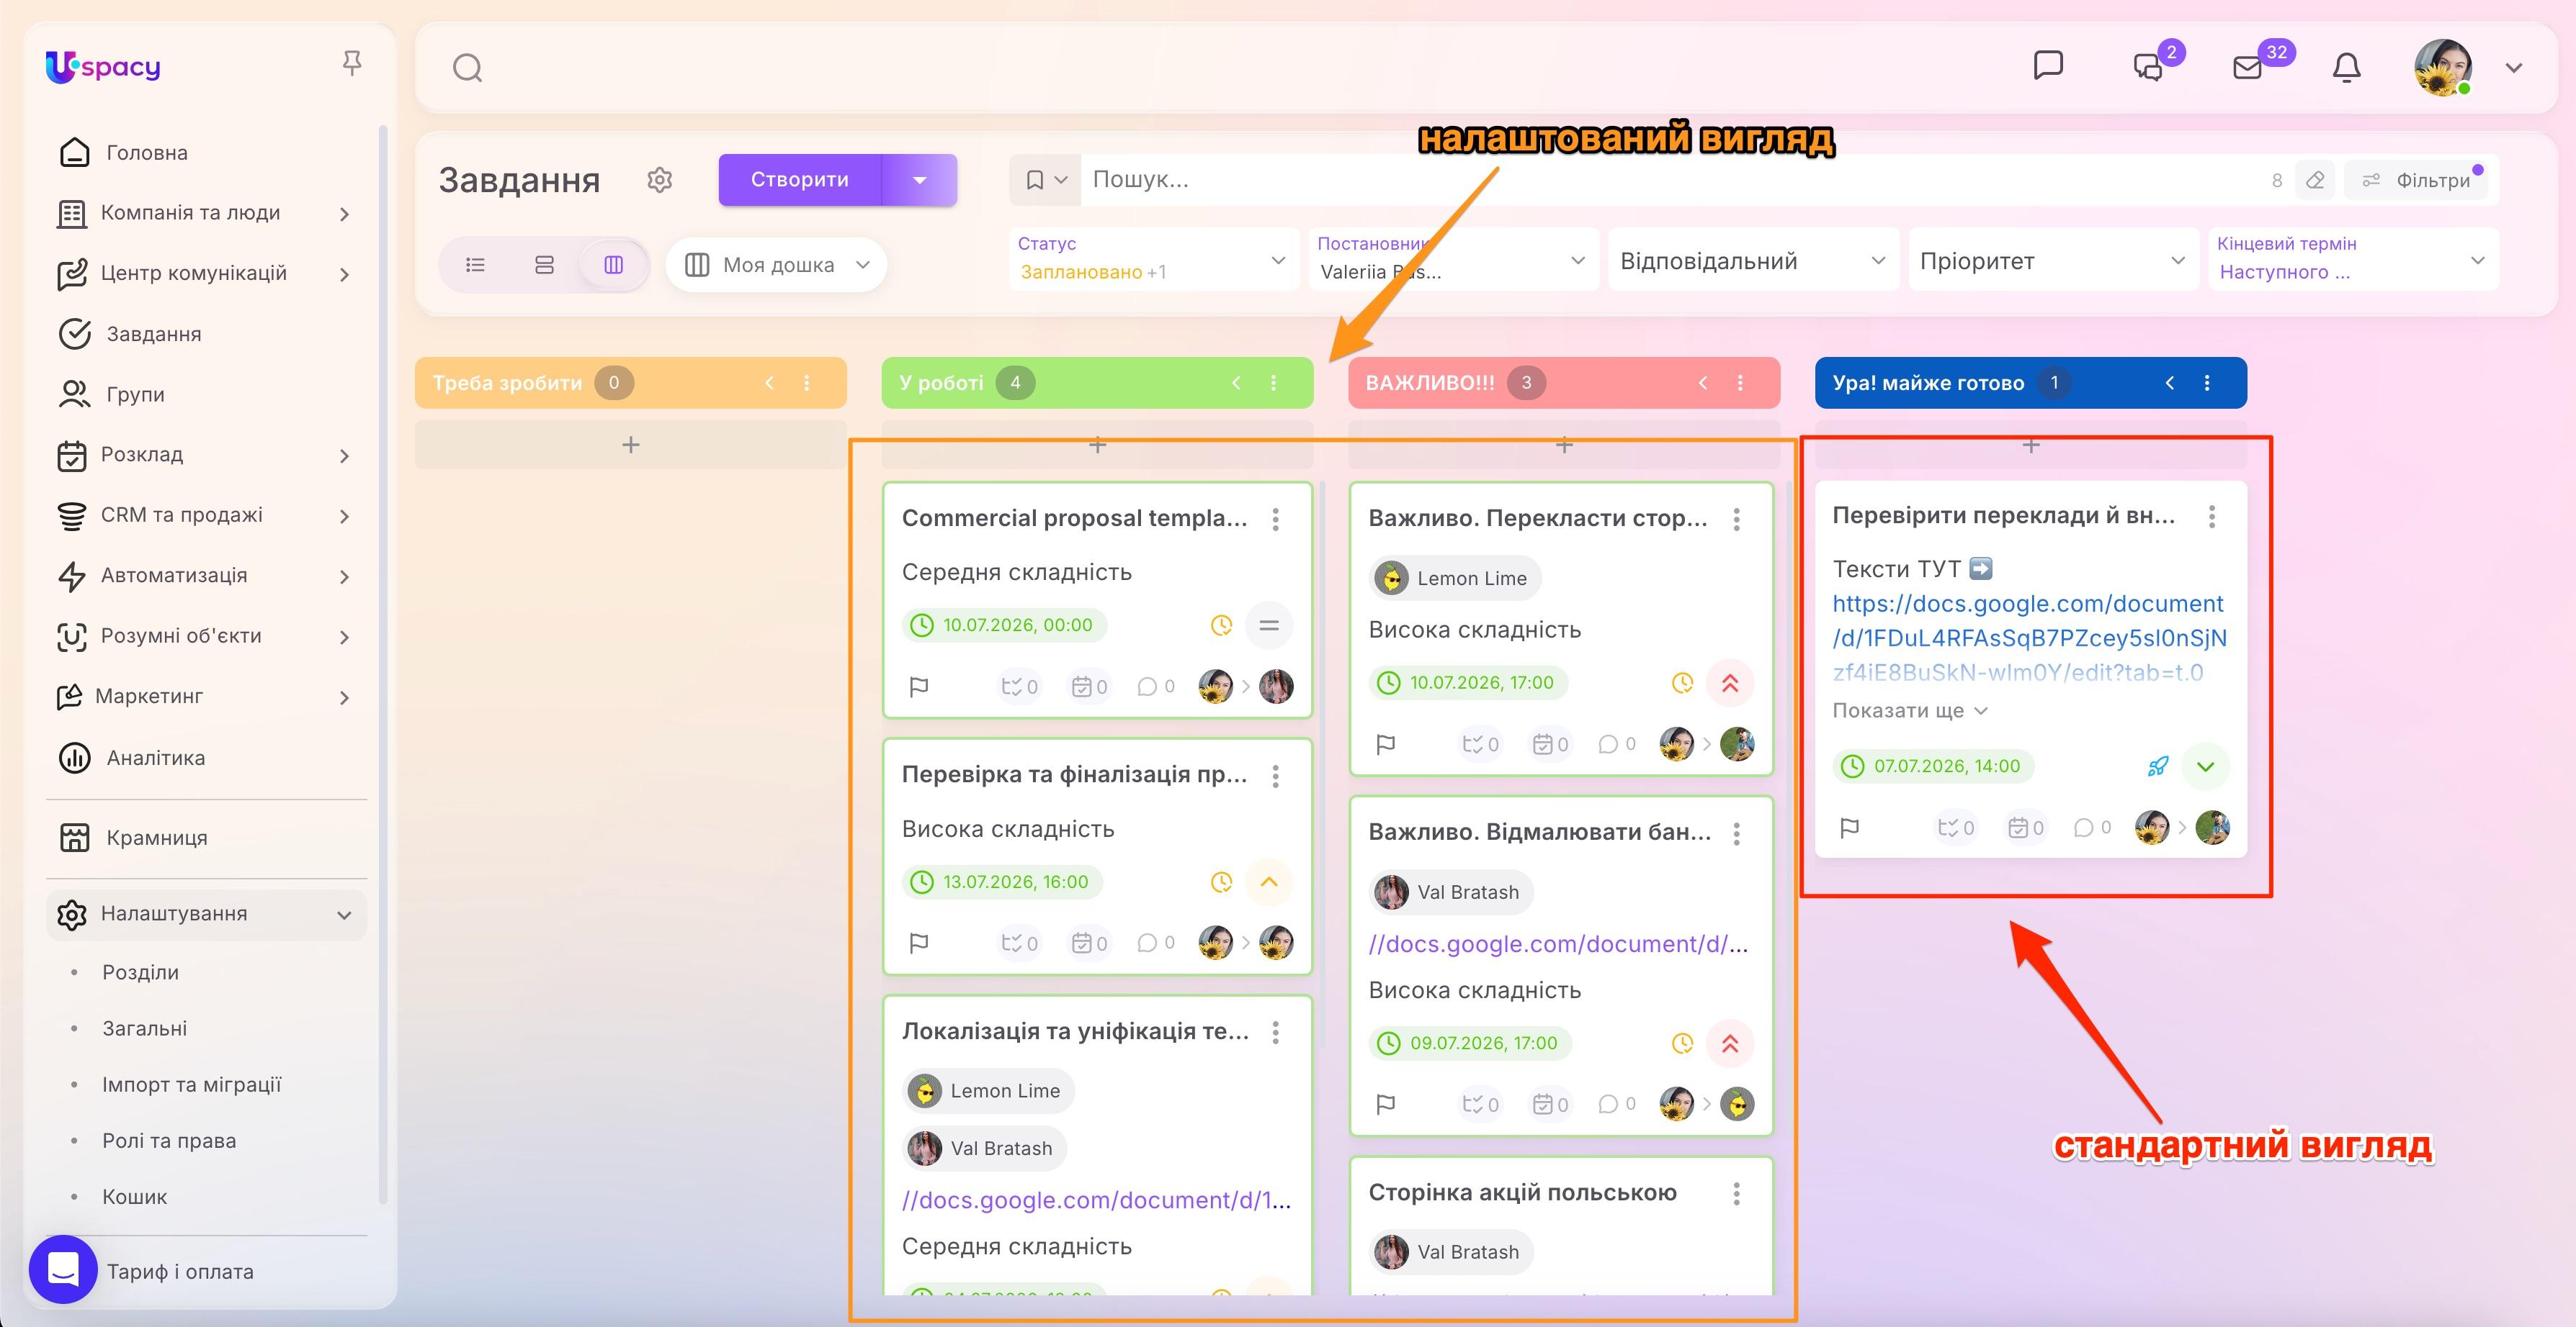
Task: Open the Пріоритет filter dropdown
Action: pyautogui.click(x=2053, y=259)
